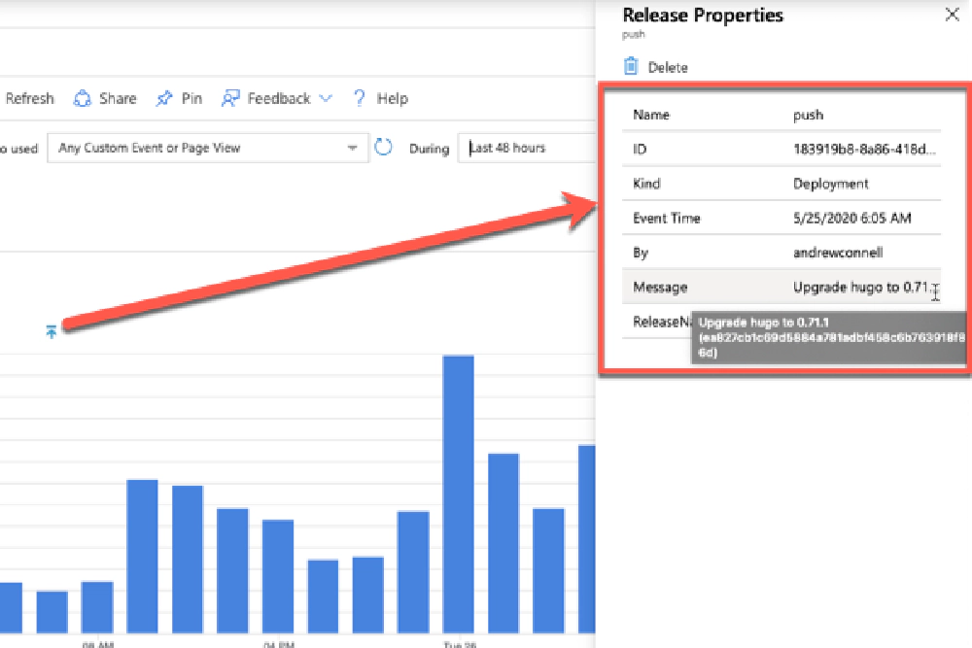Click the Delete action in the Release Properties panel
The width and height of the screenshot is (972, 648).
coord(653,66)
